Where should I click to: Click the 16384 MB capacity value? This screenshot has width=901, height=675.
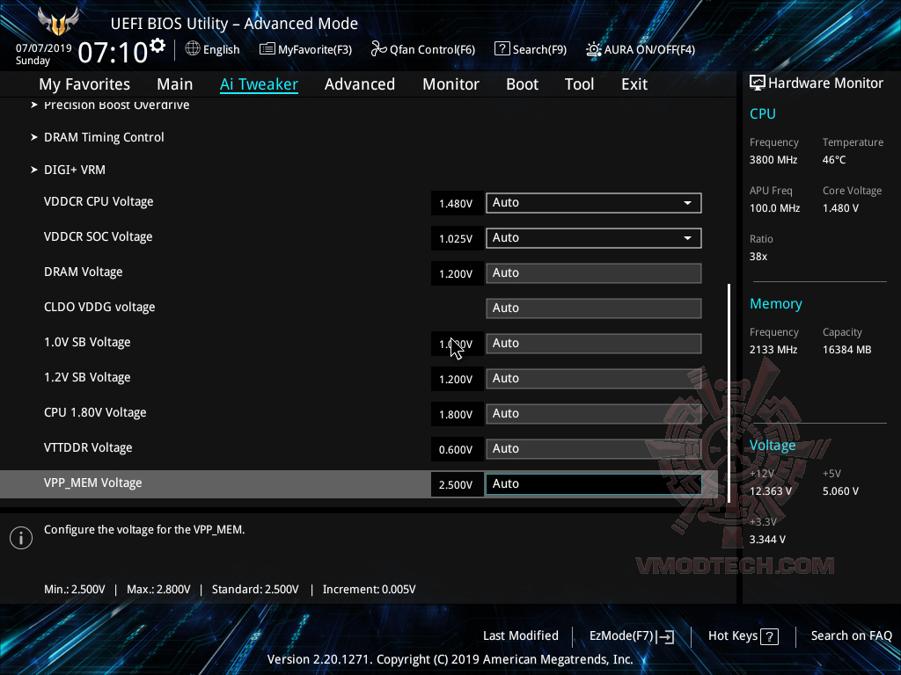point(847,350)
